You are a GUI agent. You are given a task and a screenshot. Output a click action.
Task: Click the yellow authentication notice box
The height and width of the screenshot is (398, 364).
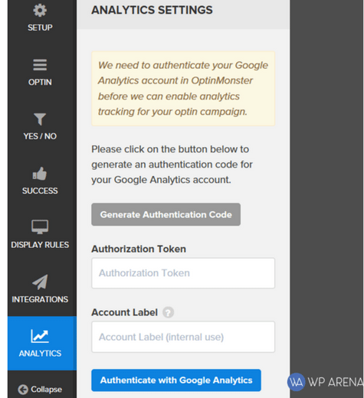pos(183,89)
